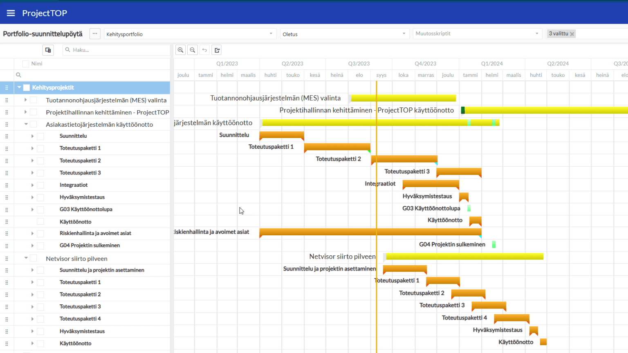This screenshot has height=353, width=628.
Task: Expand the Suunnittelu row arrow
Action: pyautogui.click(x=33, y=136)
